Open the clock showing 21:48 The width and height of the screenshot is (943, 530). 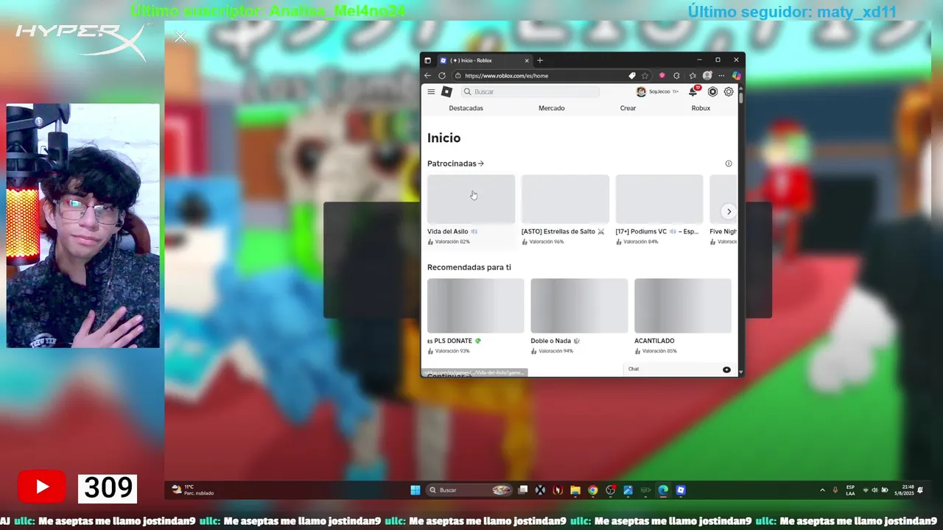[904, 490]
